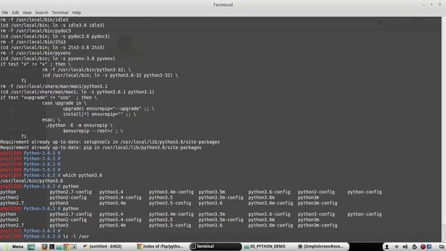Viewport: 446px width, 251px height.
Task: Click 'rm -f /usr/local/share/man/man1/python3.1' line
Action: [54, 86]
